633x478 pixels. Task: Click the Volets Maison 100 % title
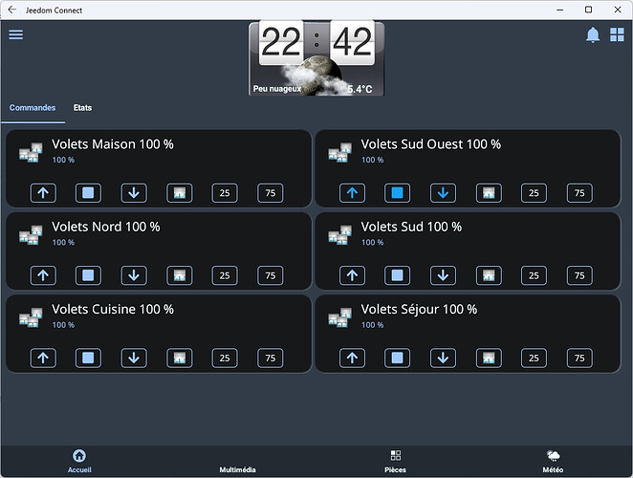(x=113, y=144)
